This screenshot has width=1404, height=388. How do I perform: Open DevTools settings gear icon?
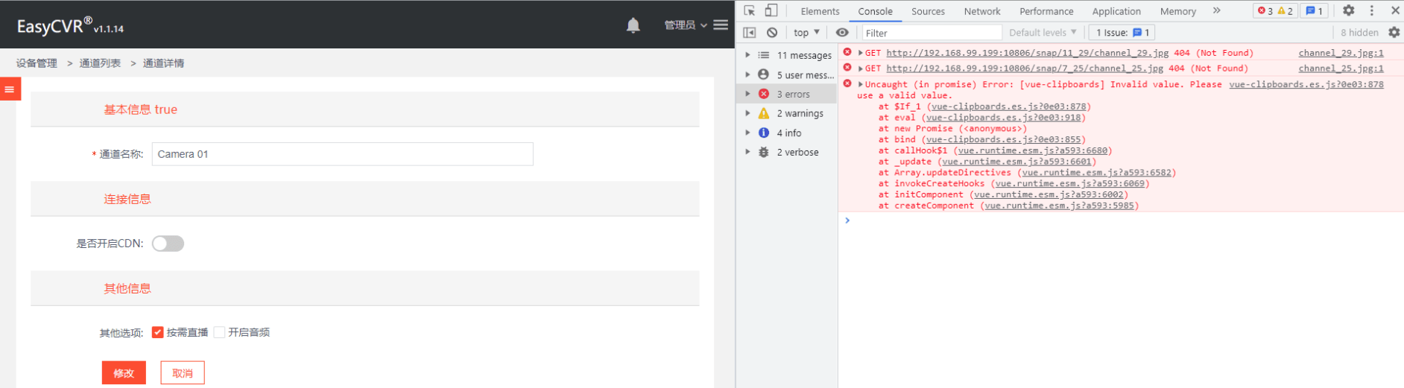point(1348,10)
